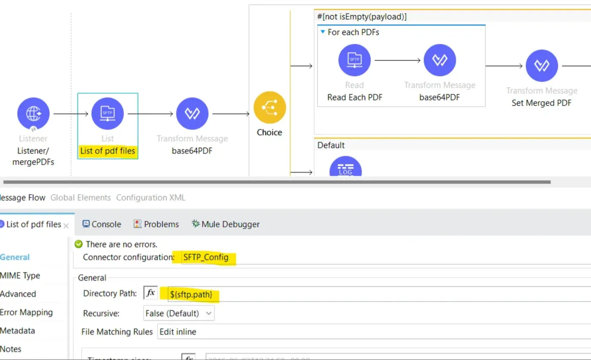Viewport: 591px width, 360px height.
Task: Click the Timestamp since input field
Action: coord(398,357)
